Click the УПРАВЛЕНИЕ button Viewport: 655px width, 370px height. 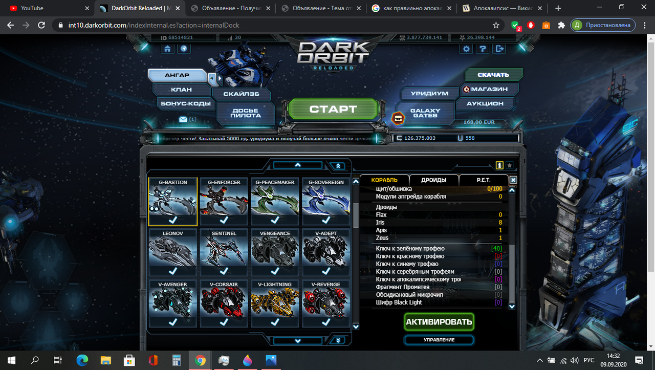(x=439, y=340)
